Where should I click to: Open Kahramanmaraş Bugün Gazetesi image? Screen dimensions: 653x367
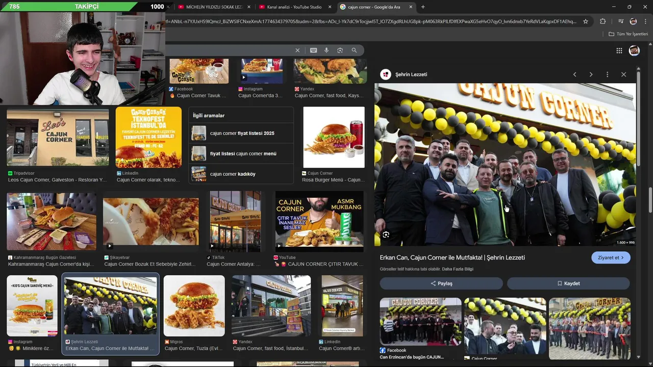(x=51, y=221)
